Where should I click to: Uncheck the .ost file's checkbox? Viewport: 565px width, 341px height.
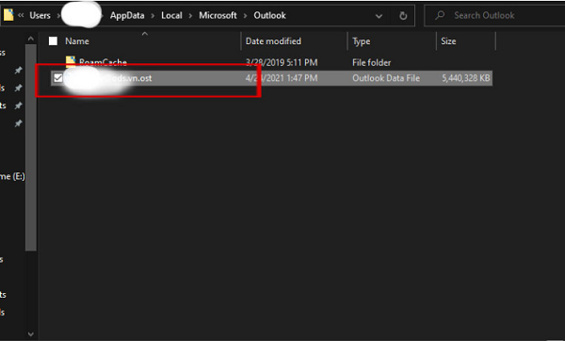(57, 78)
